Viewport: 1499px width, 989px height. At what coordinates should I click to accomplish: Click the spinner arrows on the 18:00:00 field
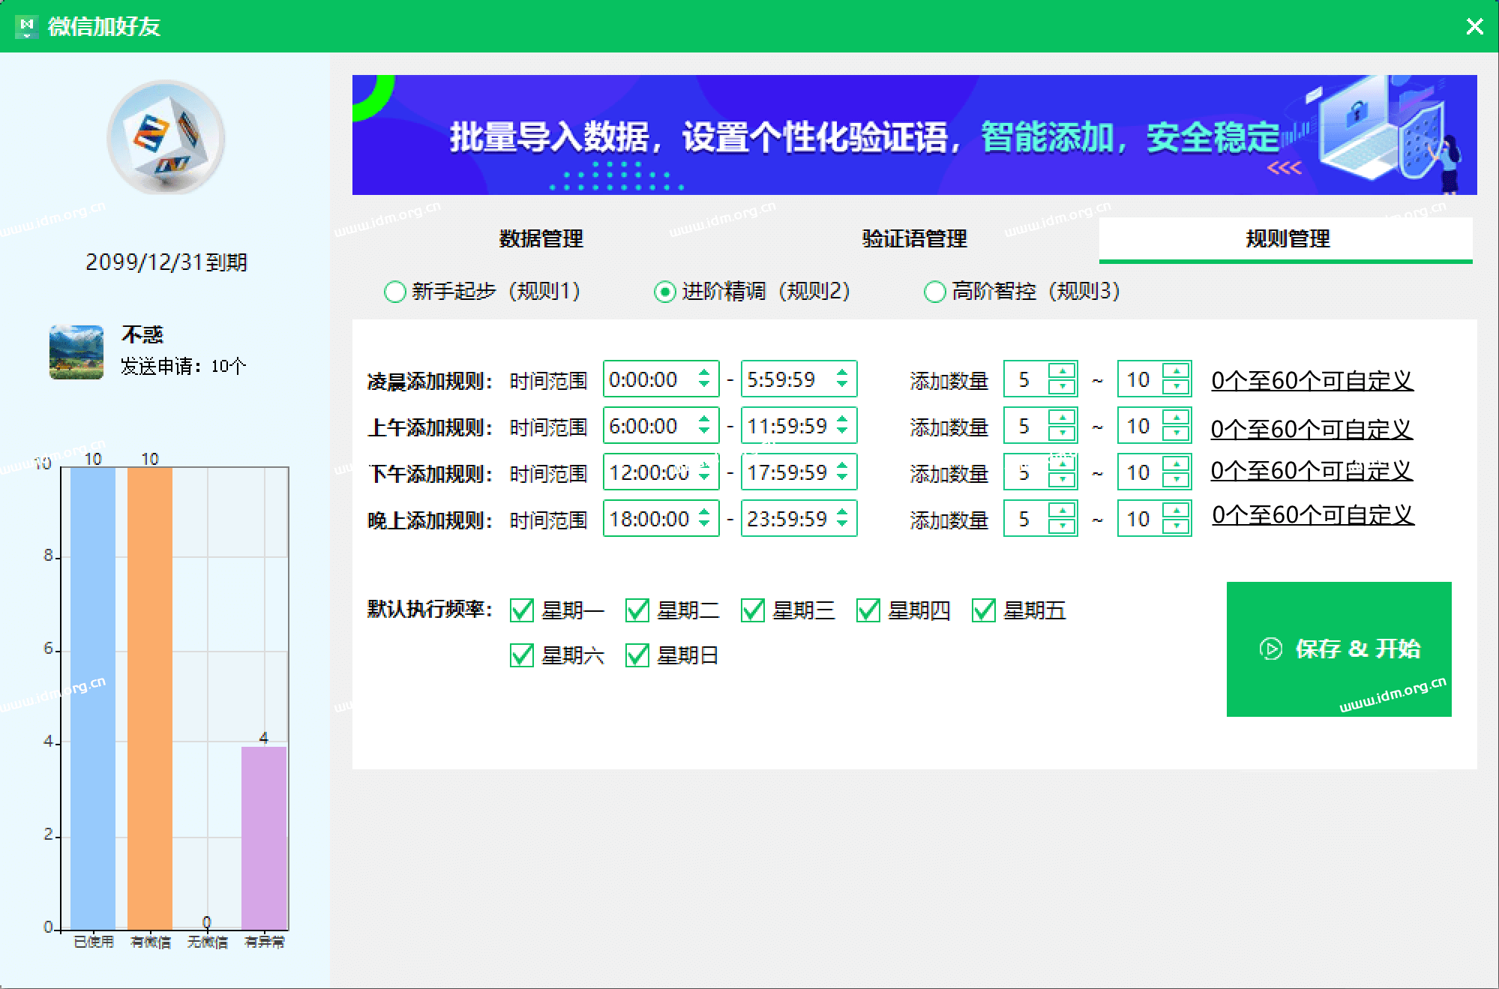[704, 518]
